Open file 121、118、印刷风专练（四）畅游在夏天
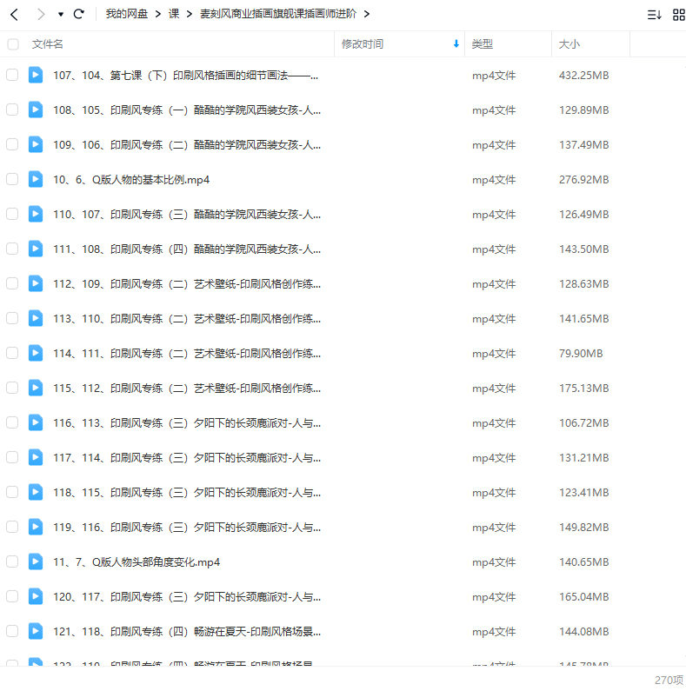Viewport: 686px width, 691px height. (x=187, y=631)
